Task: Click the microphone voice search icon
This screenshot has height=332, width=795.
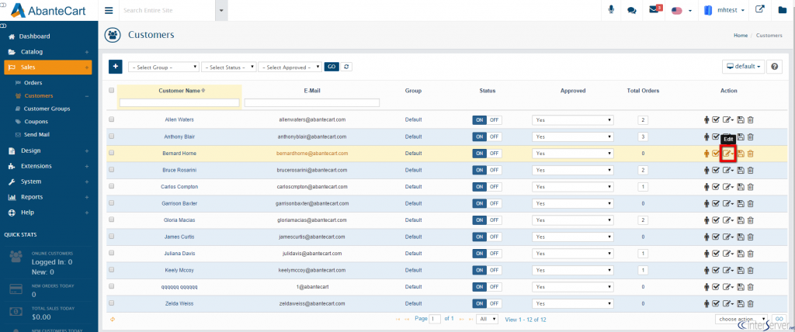Action: tap(612, 10)
